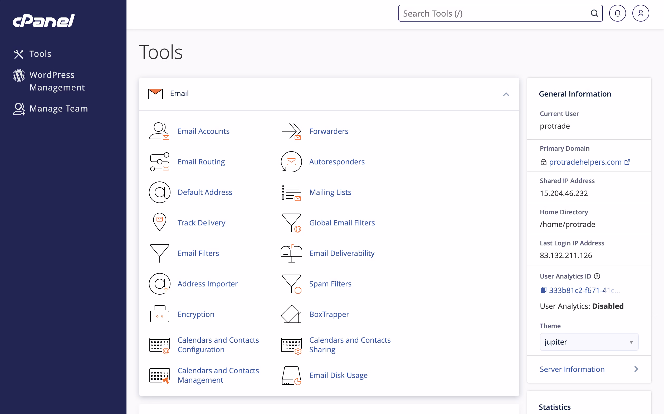The image size is (664, 414).
Task: Click the User Analytics ID help icon
Action: [597, 276]
